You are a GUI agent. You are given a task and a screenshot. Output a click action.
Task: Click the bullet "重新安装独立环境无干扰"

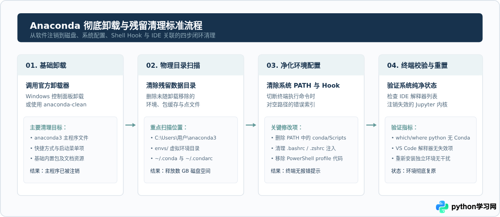(421, 159)
